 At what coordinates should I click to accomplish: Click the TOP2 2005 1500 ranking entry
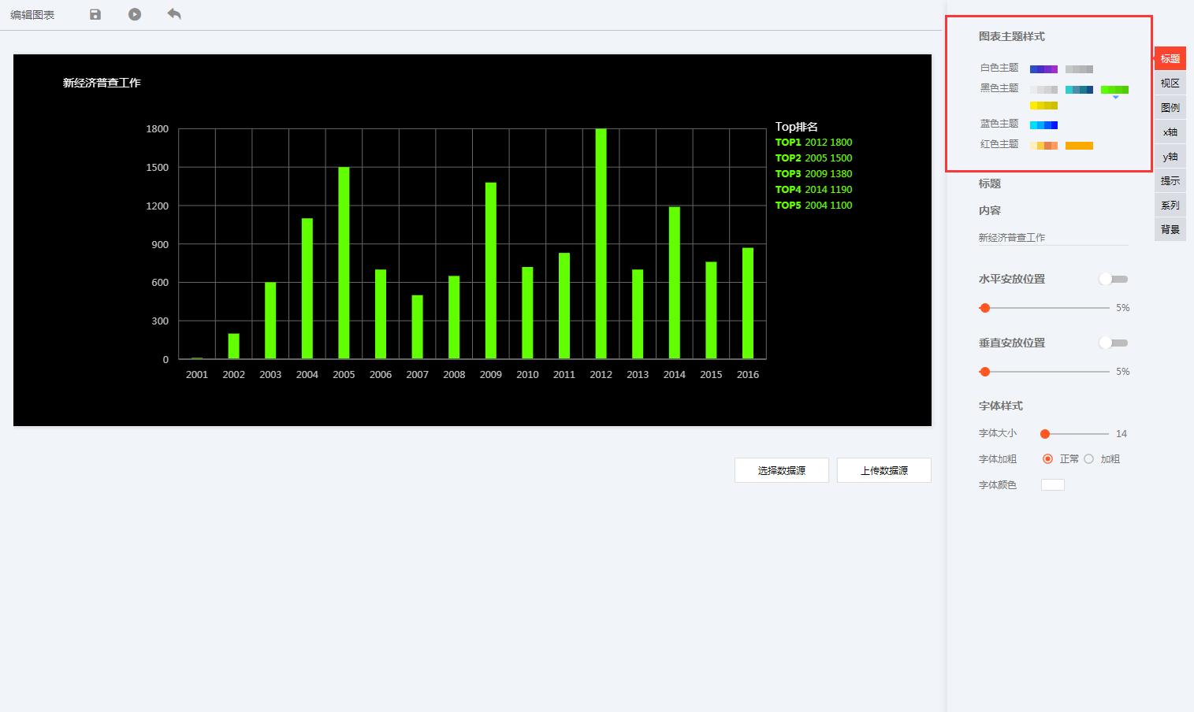pyautogui.click(x=813, y=158)
